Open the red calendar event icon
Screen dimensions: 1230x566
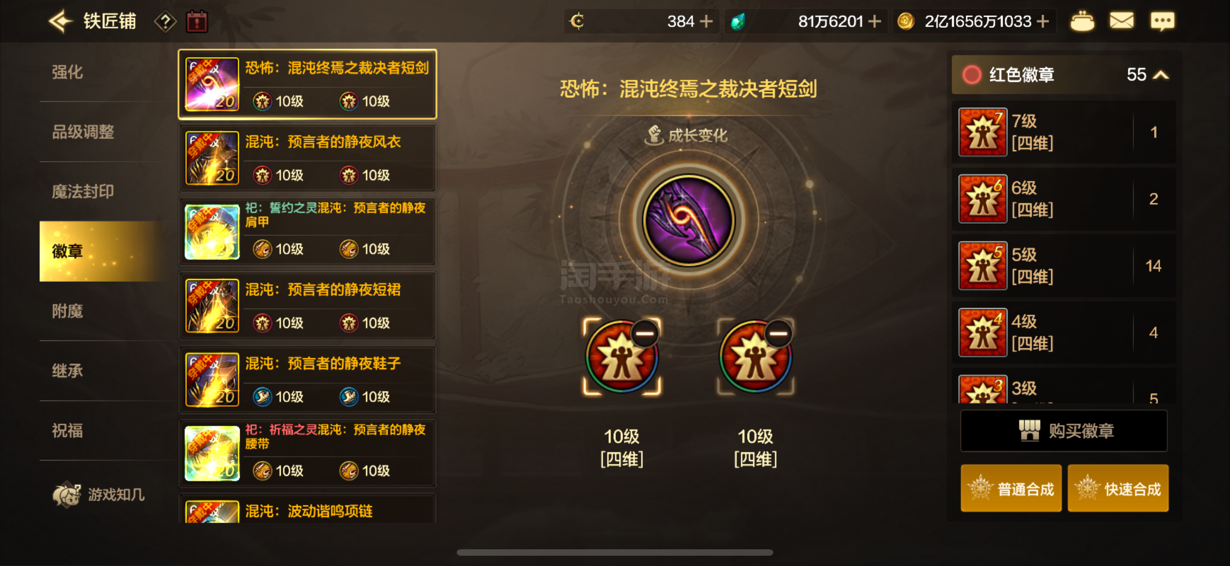coord(197,21)
